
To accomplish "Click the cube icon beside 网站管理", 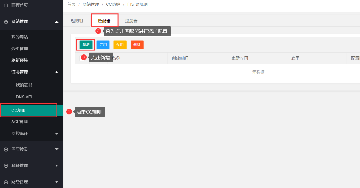I will (6, 22).
